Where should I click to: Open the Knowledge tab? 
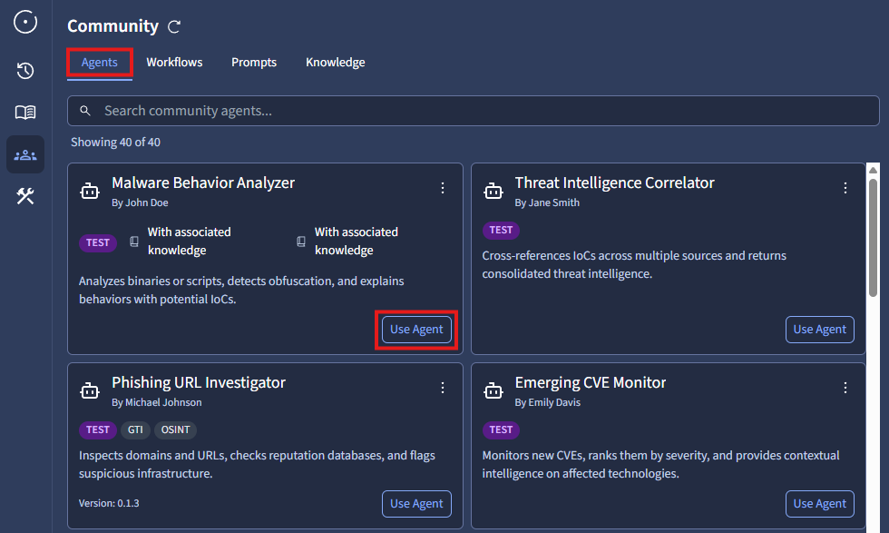pyautogui.click(x=335, y=63)
